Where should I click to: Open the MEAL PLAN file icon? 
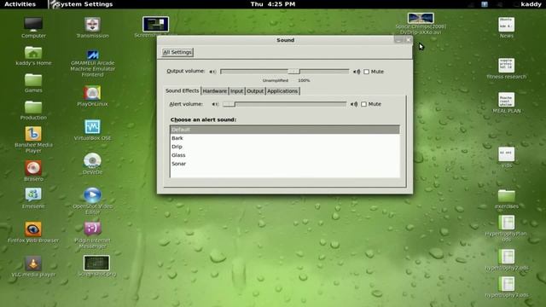click(x=506, y=100)
